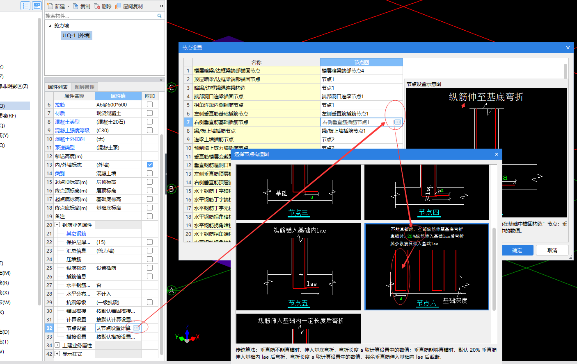Switch to 属性列表 tab
577x364 pixels.
58,87
